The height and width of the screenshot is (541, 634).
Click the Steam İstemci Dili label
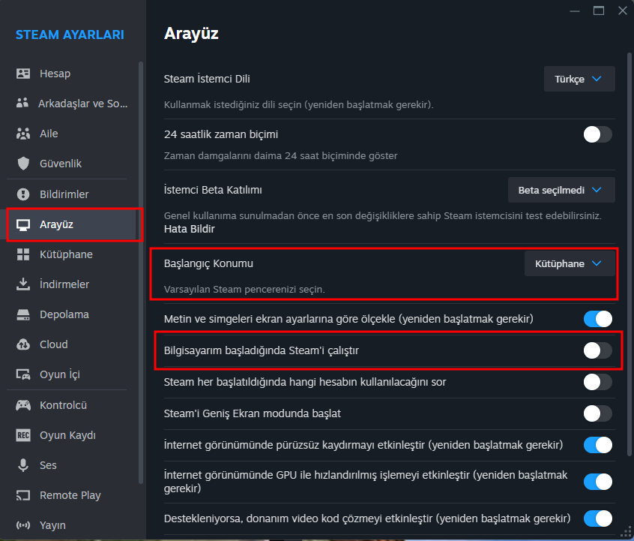coord(207,79)
